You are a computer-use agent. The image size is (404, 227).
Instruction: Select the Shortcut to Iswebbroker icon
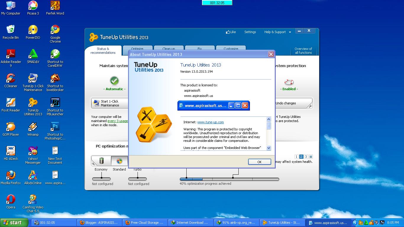tap(55, 82)
